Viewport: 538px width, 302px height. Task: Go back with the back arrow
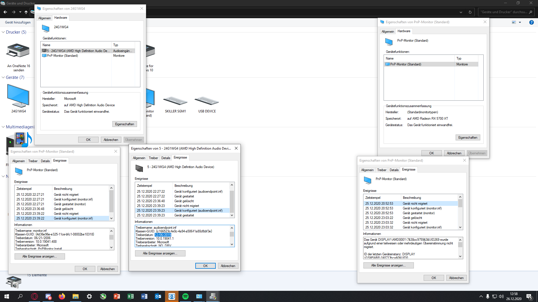coord(5,12)
